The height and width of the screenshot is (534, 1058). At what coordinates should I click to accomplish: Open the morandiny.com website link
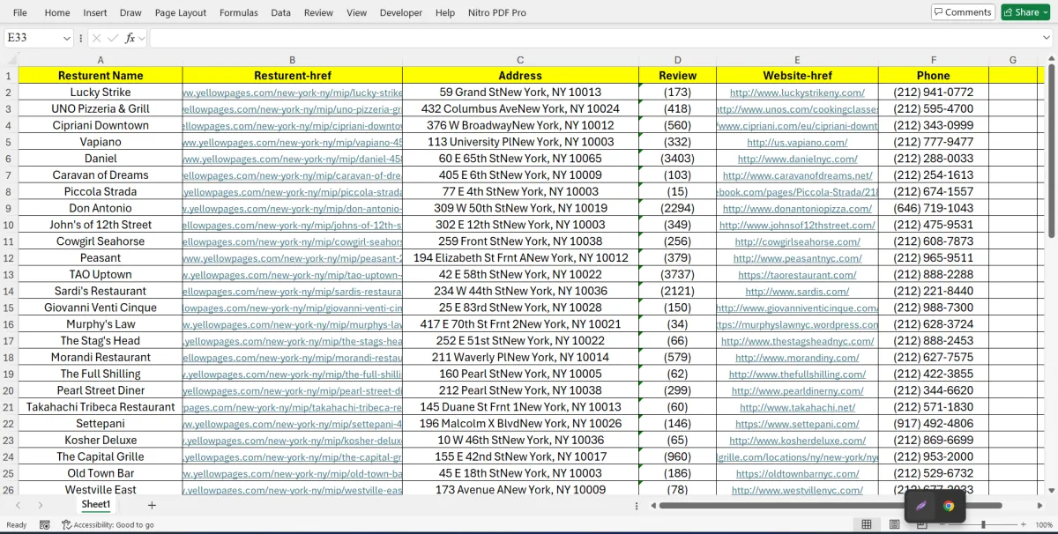coord(797,358)
